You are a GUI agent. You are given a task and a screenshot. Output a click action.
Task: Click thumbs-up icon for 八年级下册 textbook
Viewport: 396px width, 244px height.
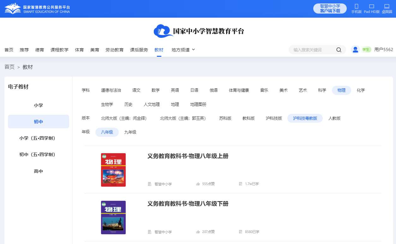pyautogui.click(x=198, y=232)
